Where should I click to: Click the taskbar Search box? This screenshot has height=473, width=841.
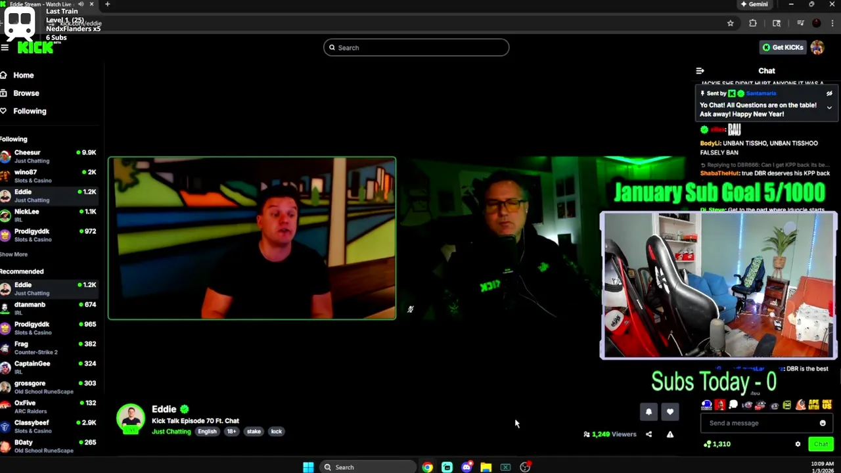click(368, 467)
